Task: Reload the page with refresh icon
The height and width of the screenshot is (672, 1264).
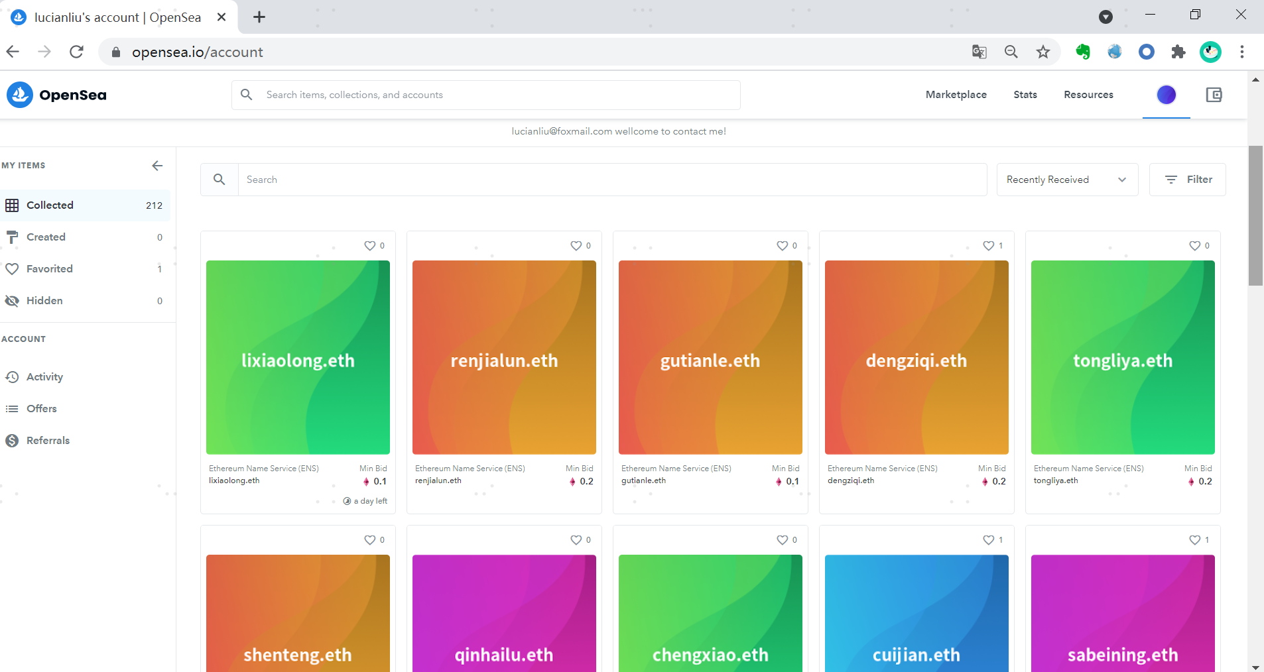Action: pyautogui.click(x=76, y=52)
